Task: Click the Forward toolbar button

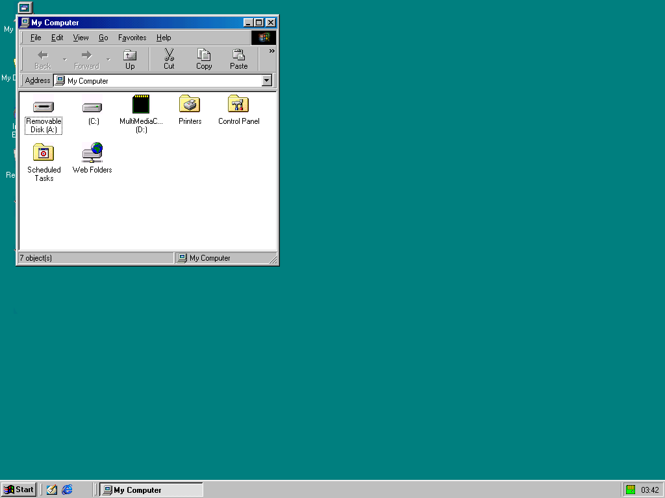Action: tap(86, 60)
